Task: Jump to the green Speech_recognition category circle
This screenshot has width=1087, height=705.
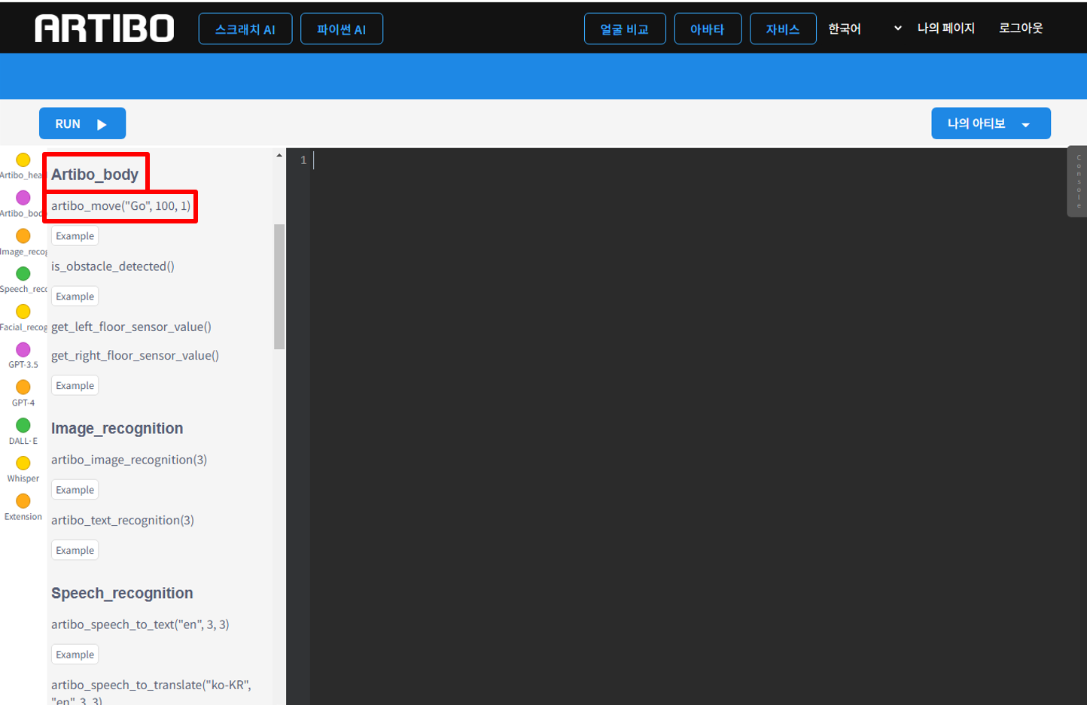Action: (x=23, y=274)
